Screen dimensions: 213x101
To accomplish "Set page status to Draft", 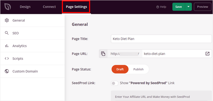I will click(x=120, y=69).
